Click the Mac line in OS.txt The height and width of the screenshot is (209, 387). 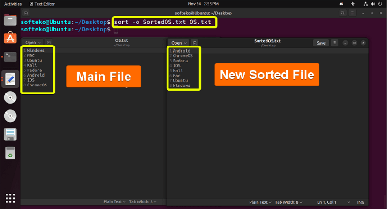tap(30, 55)
